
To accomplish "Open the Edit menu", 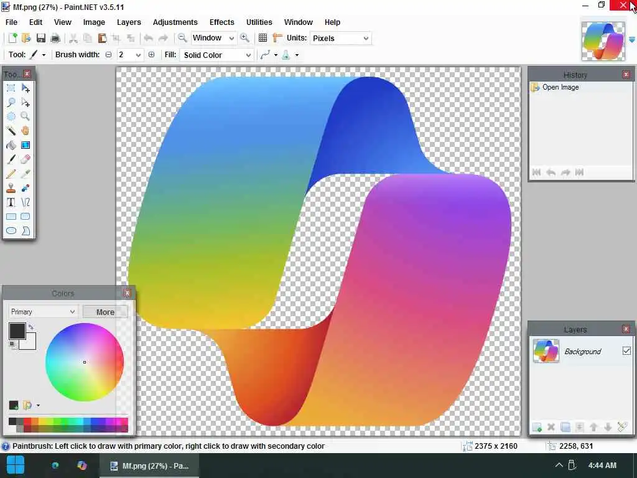I will click(35, 22).
